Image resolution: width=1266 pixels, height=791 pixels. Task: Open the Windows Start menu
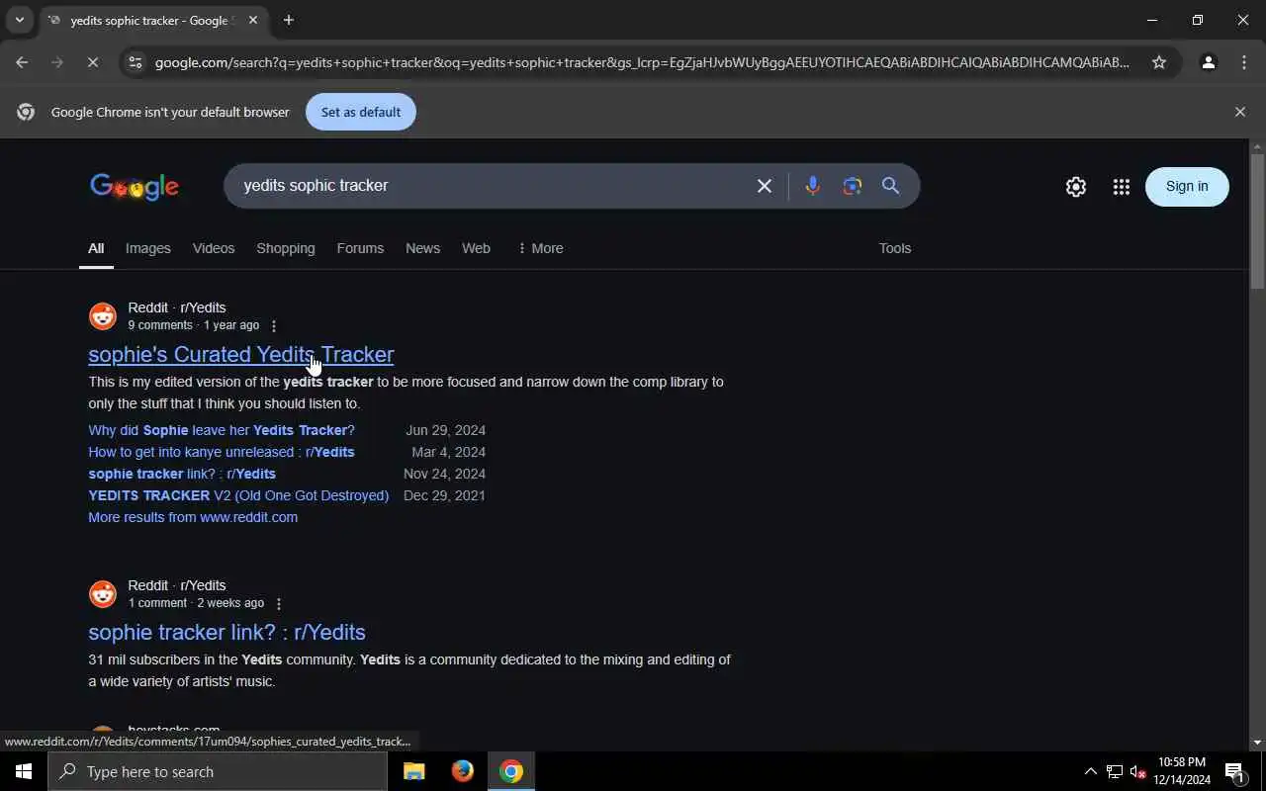tap(24, 771)
